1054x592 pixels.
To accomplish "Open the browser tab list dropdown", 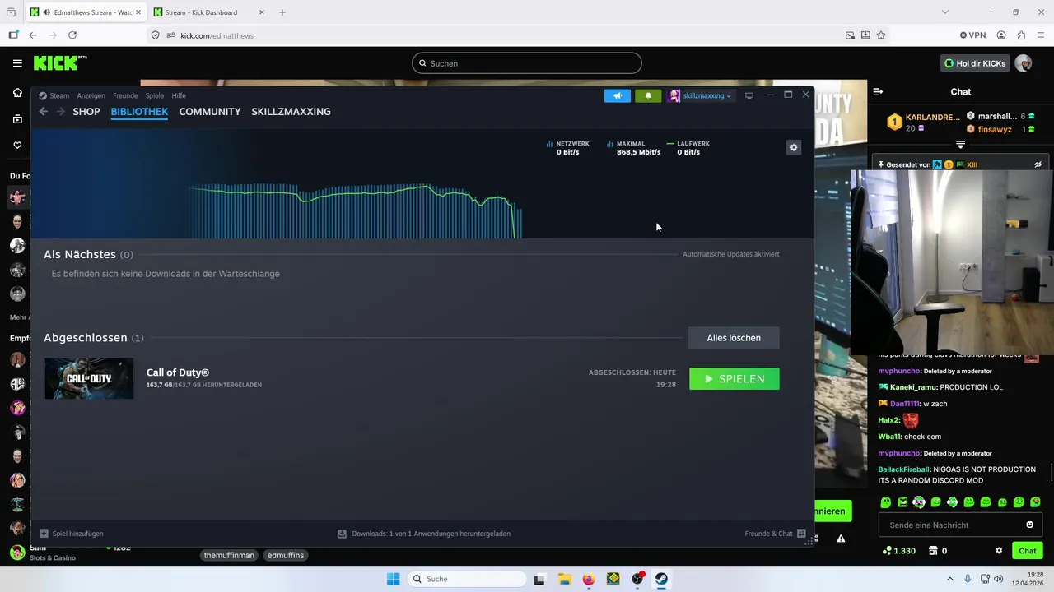I will (x=945, y=12).
